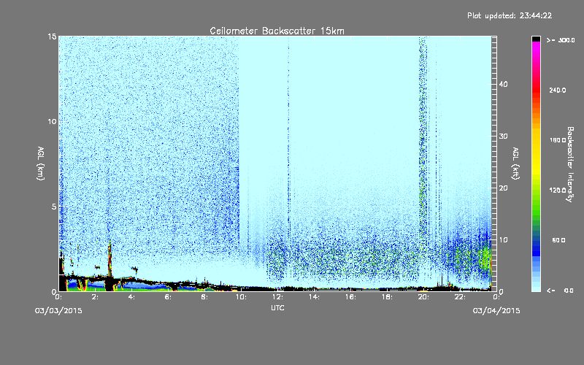Click the "10" tick on the kft axis
This screenshot has width=584, height=365.
503,240
